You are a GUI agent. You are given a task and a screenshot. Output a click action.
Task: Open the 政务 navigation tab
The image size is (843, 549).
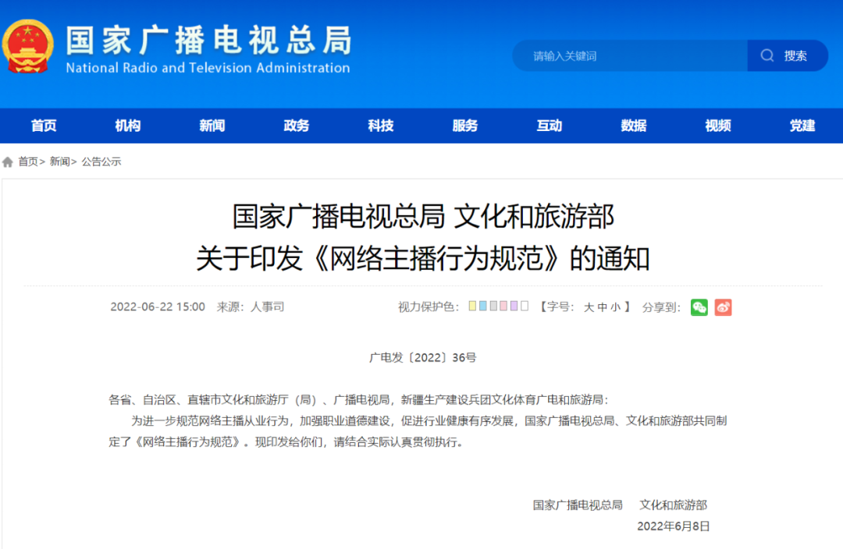[297, 126]
